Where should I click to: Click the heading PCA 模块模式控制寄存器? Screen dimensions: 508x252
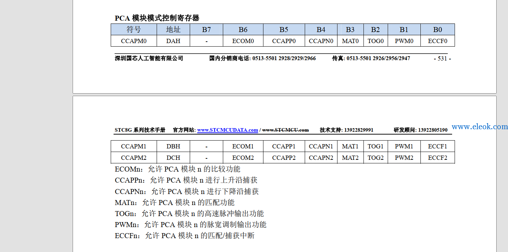tap(157, 18)
